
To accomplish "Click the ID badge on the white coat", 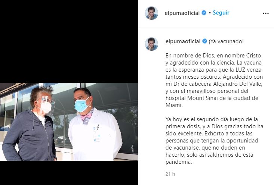I will point(97,134).
